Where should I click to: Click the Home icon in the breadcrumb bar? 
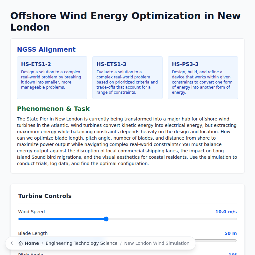[21, 243]
